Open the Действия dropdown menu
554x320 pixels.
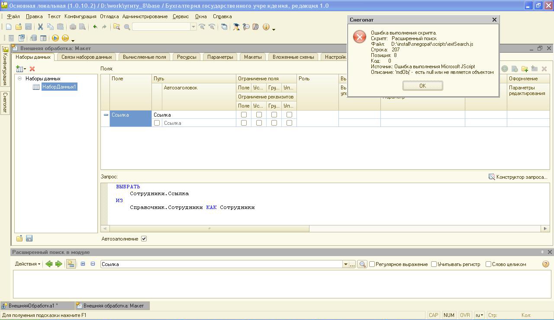pyautogui.click(x=27, y=264)
